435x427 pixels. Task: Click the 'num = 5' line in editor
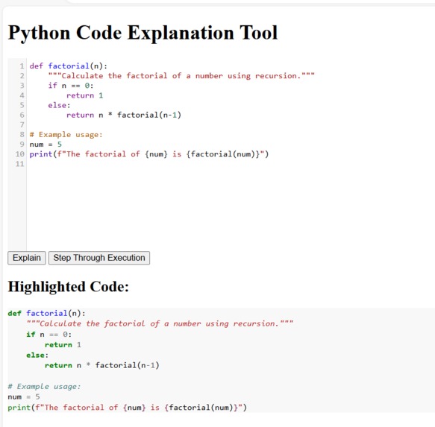[46, 144]
